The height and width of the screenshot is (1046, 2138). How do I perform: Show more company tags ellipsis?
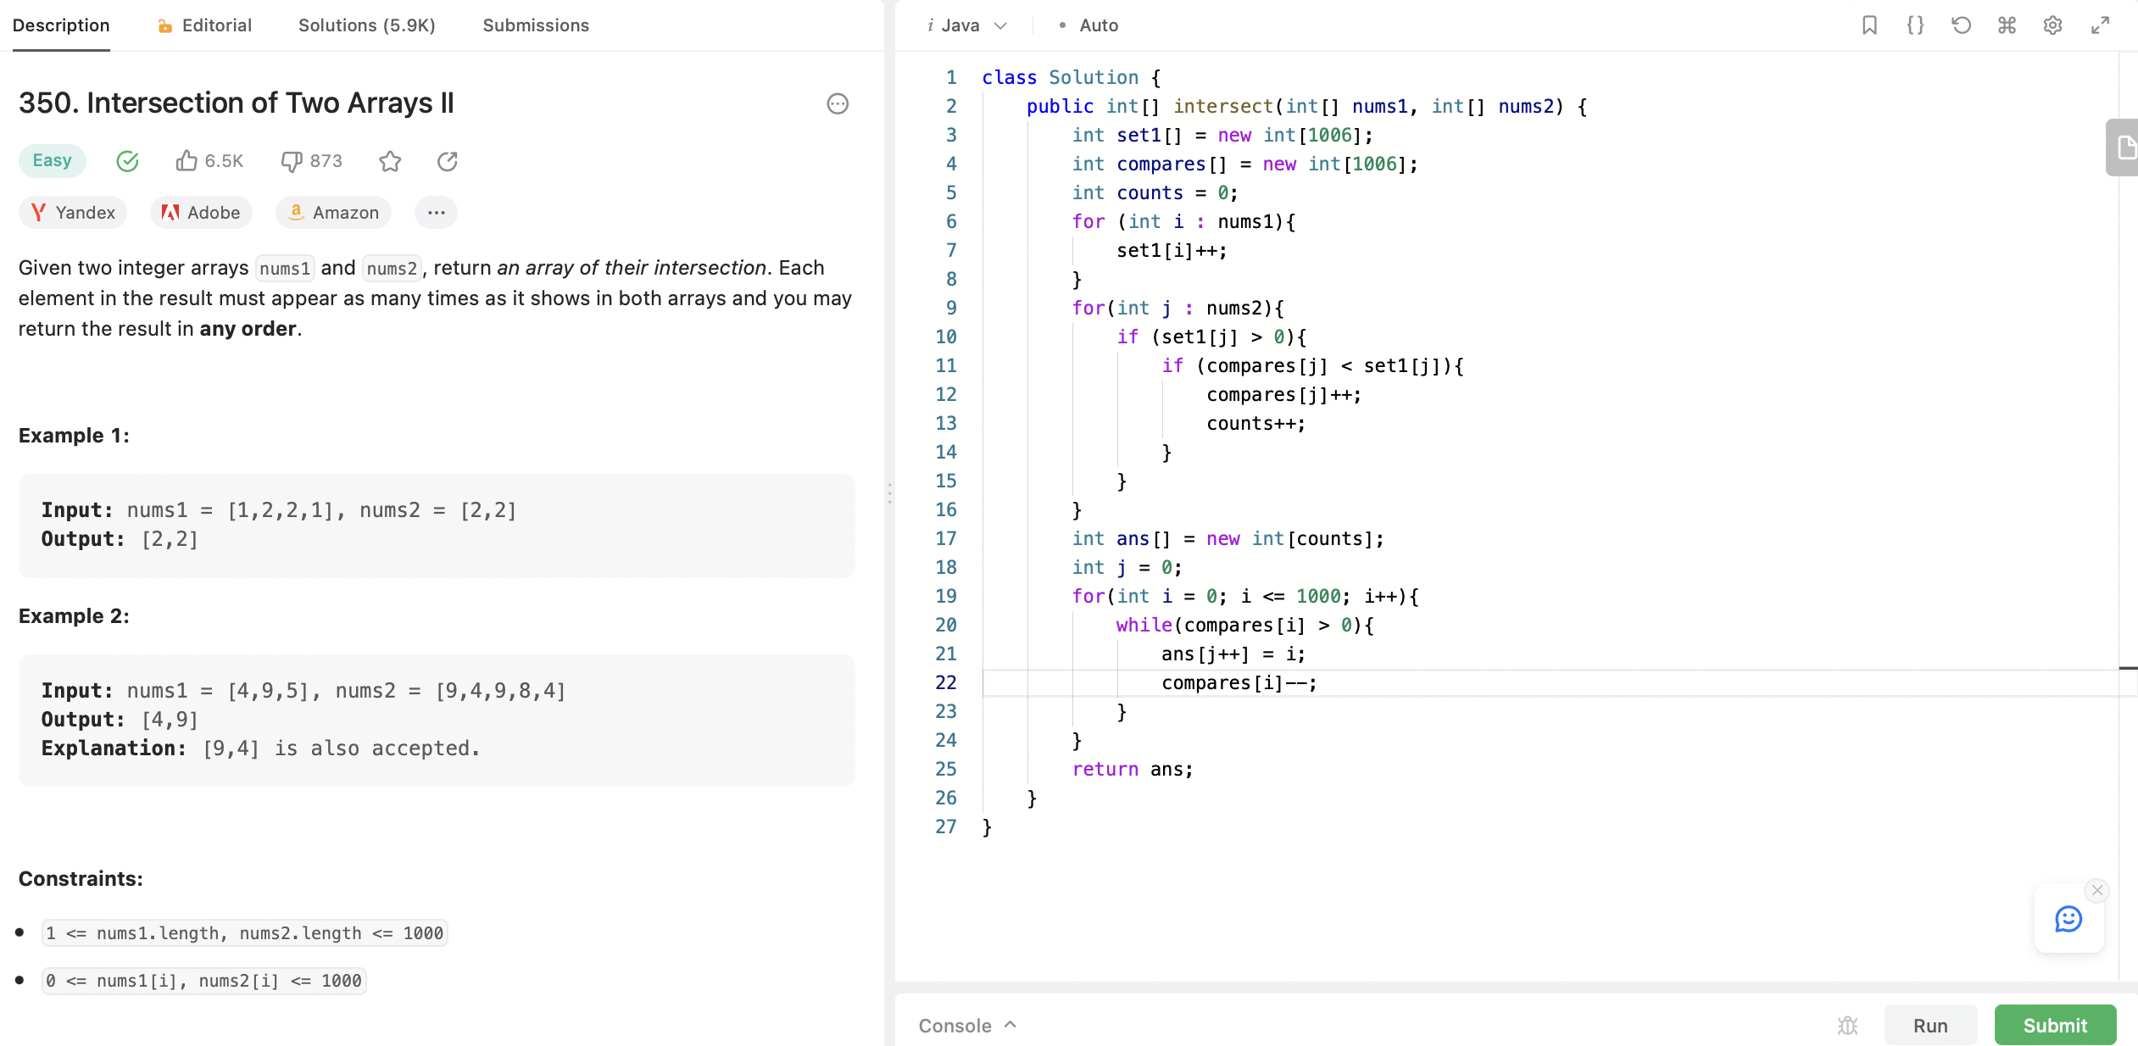pyautogui.click(x=436, y=213)
